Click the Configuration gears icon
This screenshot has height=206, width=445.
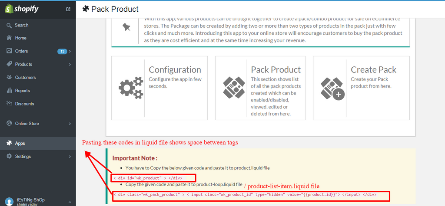[131, 87]
